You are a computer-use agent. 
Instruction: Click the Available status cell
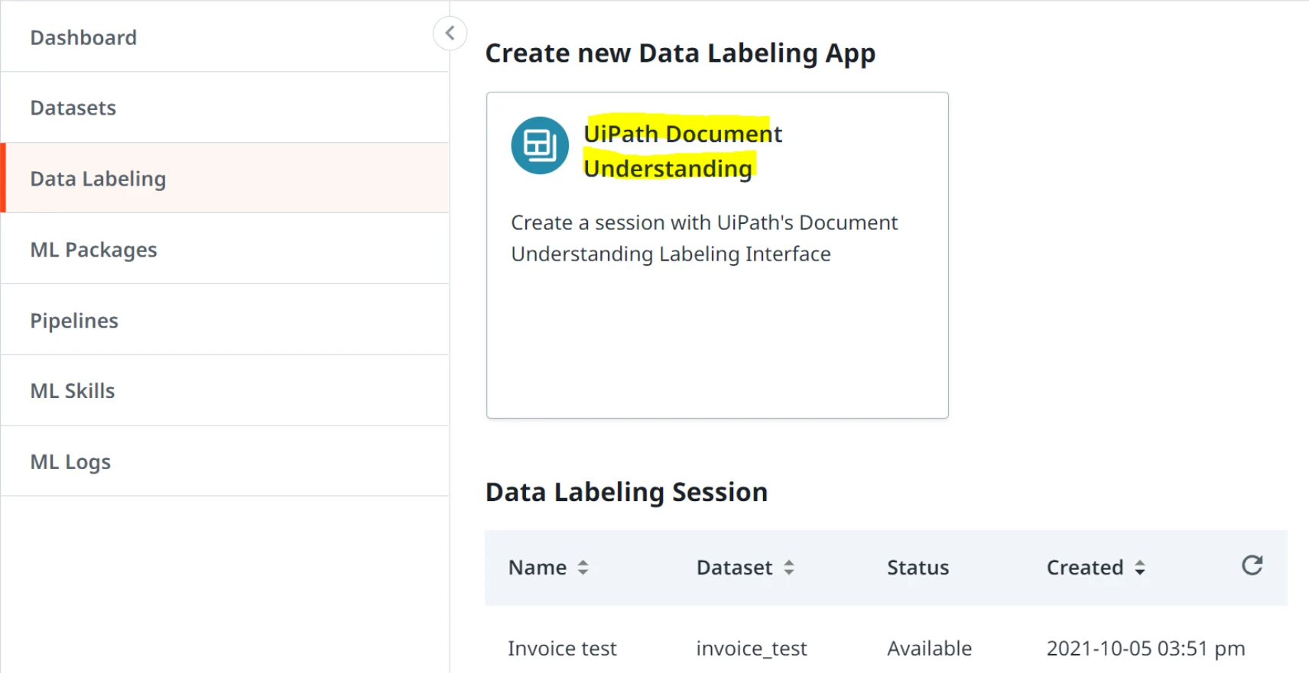[x=929, y=649]
